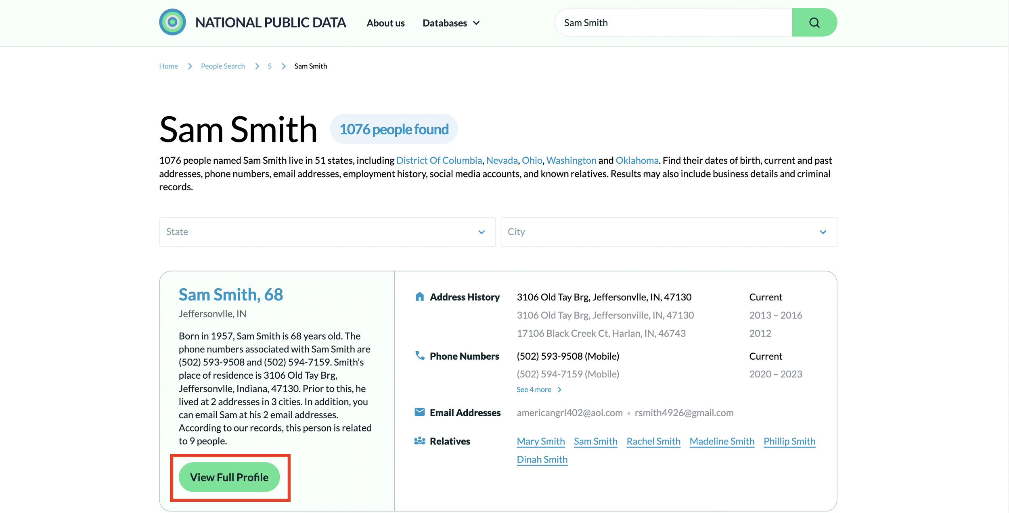Open the State filter dropdown
The width and height of the screenshot is (1009, 513).
point(327,232)
